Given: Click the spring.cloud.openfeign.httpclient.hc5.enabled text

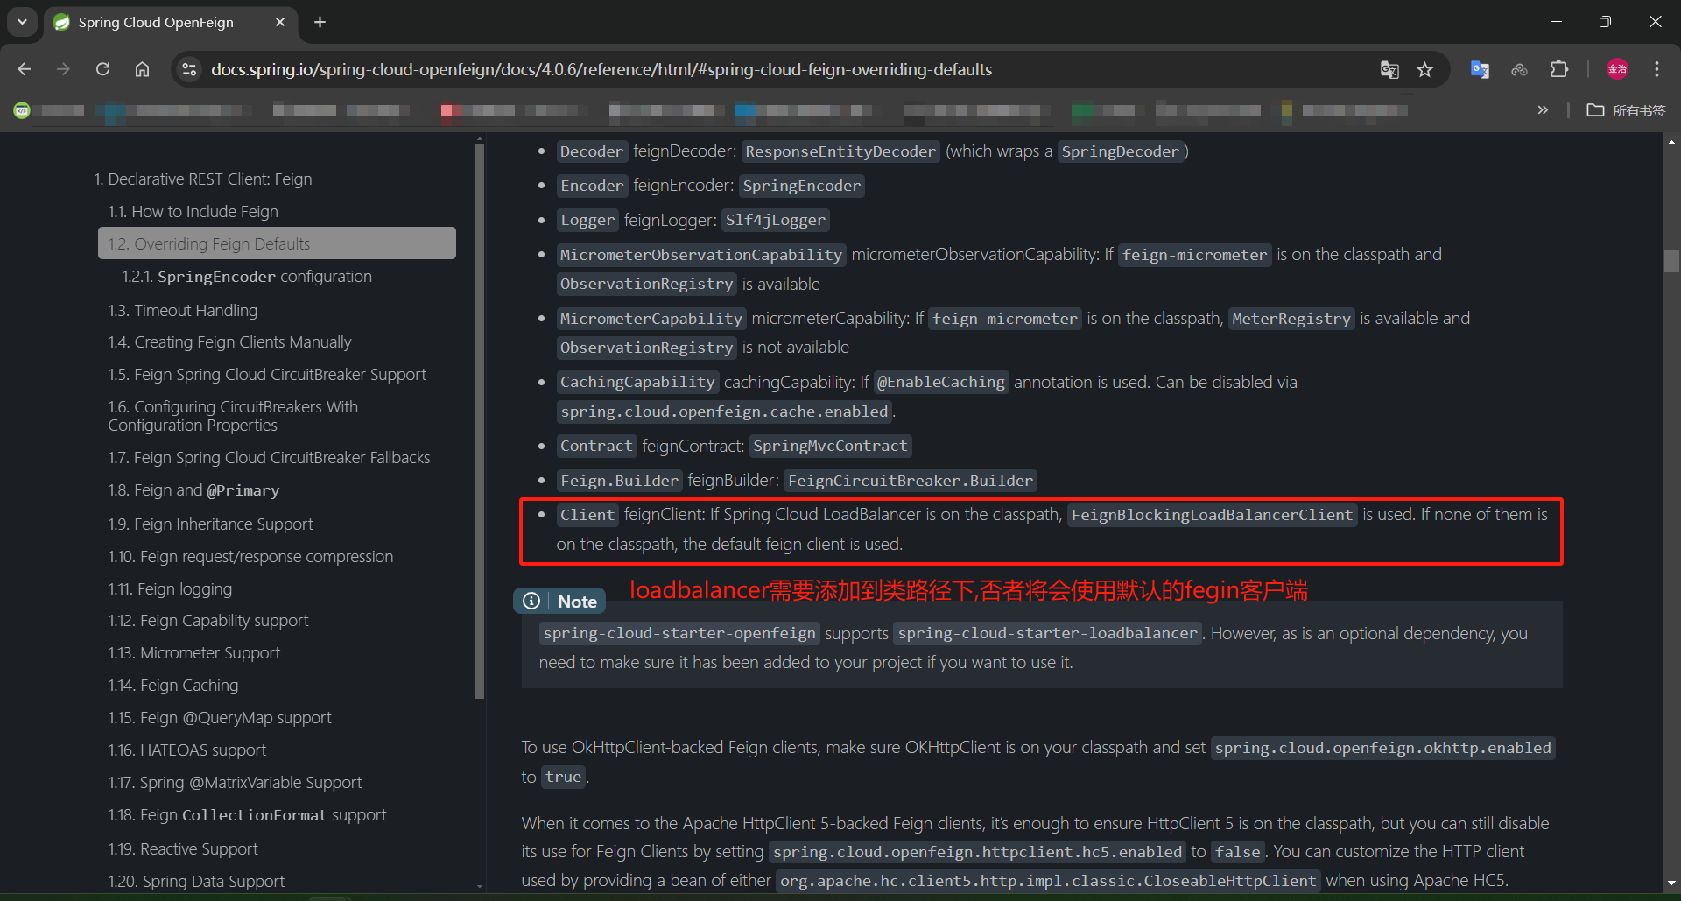Looking at the screenshot, I should (977, 852).
